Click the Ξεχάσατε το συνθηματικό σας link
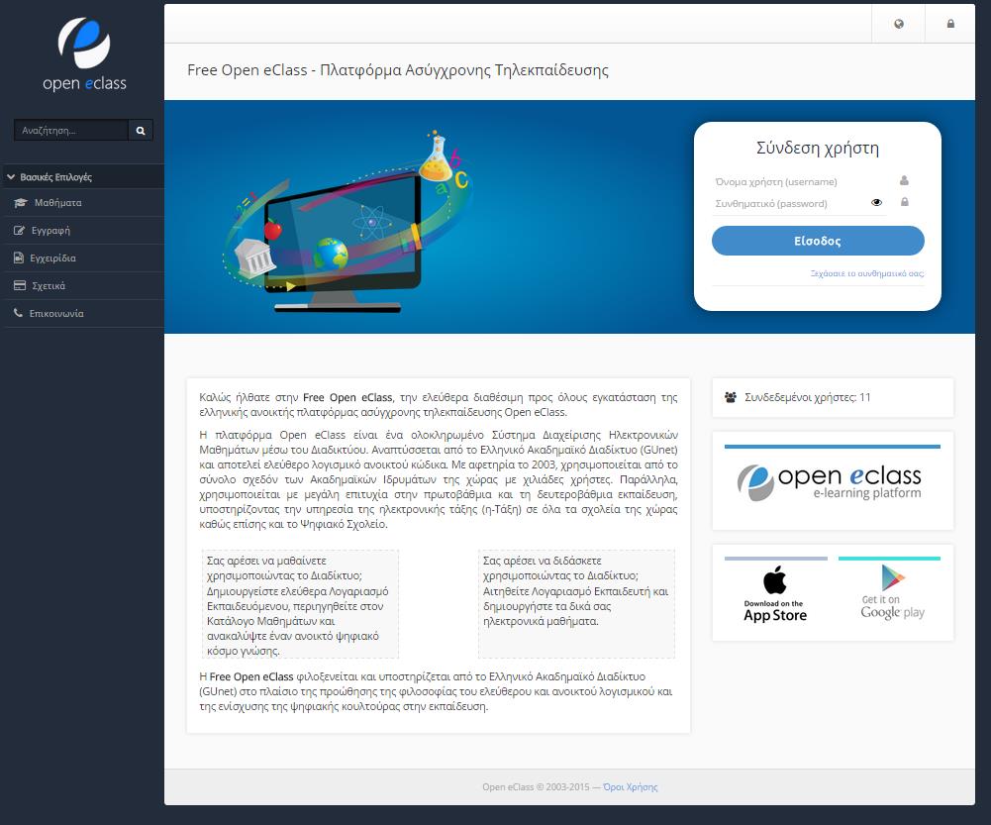 (x=867, y=273)
